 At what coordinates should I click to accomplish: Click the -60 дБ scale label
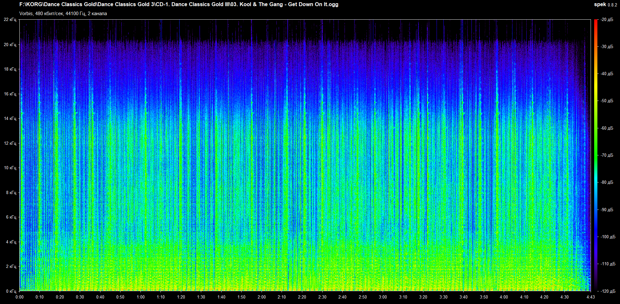[x=607, y=128]
